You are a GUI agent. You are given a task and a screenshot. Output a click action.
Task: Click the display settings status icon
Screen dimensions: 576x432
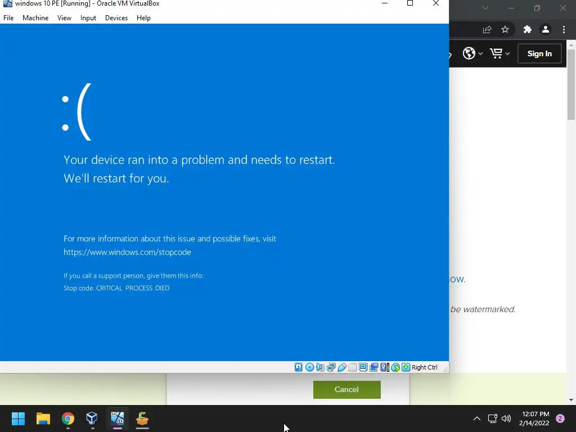pyautogui.click(x=363, y=367)
